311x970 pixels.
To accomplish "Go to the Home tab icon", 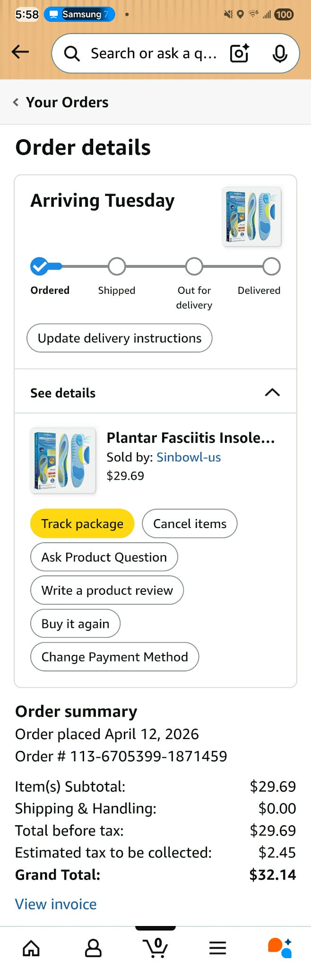I will coord(31,948).
